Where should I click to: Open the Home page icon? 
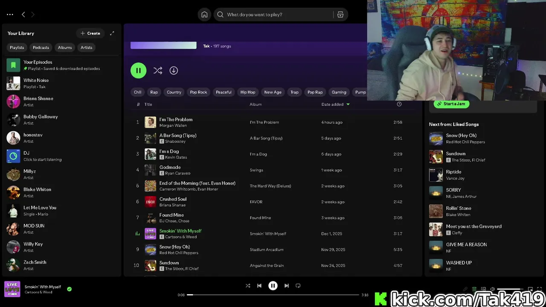204,14
